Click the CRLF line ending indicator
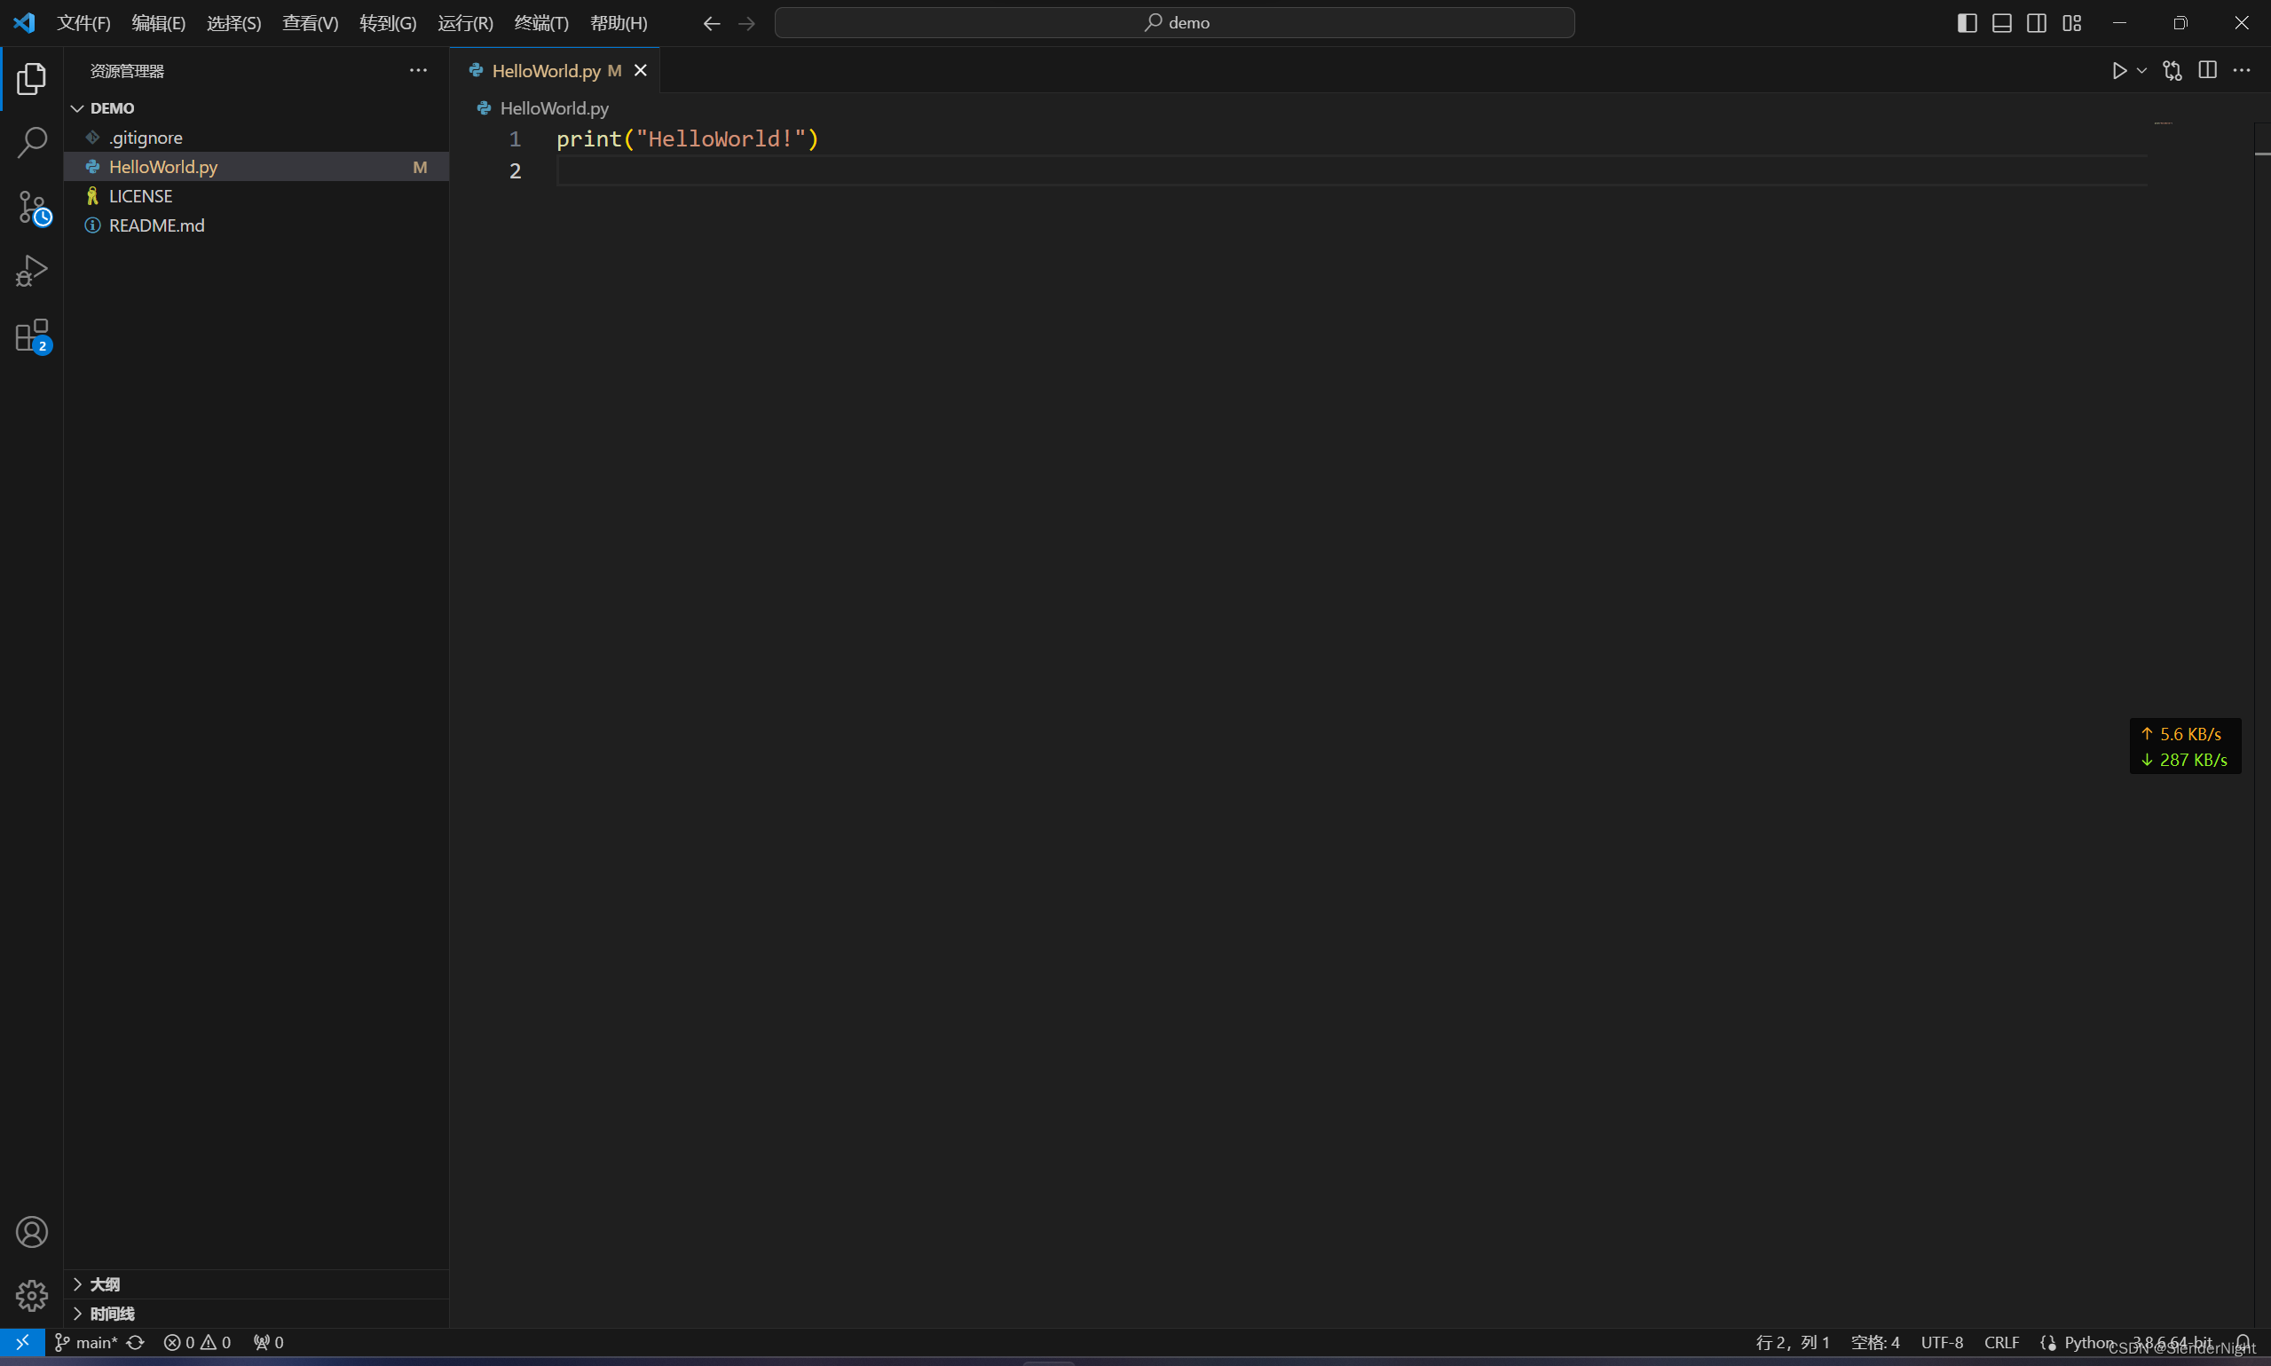This screenshot has height=1366, width=2271. (2001, 1342)
